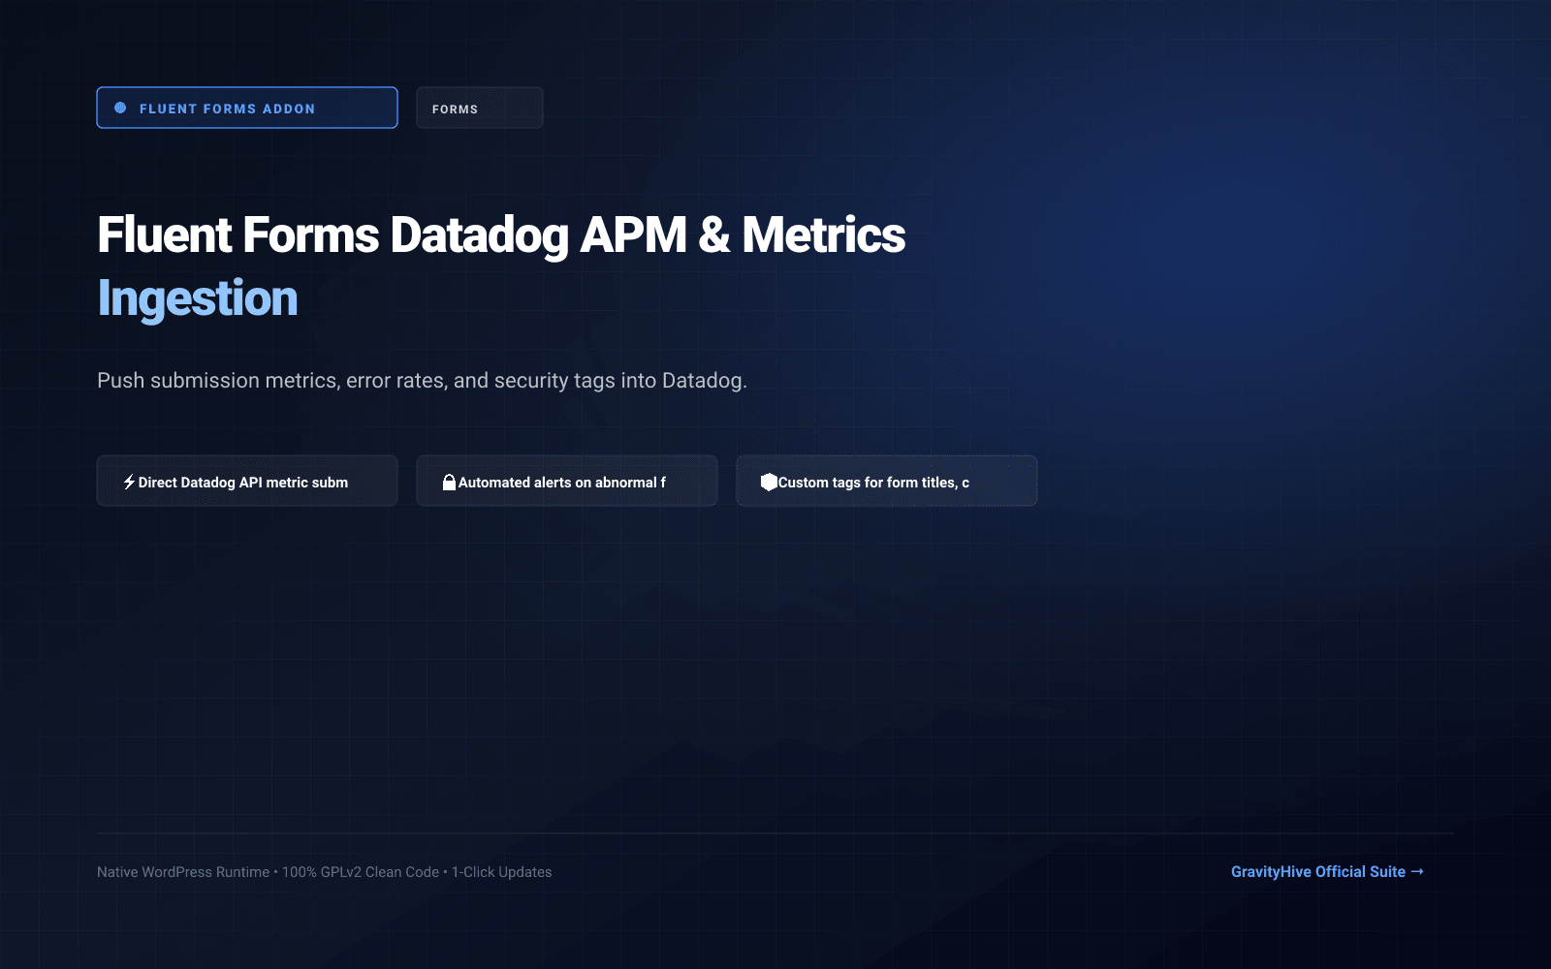Click the Fluent Forms Addon badge
Image resolution: width=1551 pixels, height=969 pixels.
point(247,108)
